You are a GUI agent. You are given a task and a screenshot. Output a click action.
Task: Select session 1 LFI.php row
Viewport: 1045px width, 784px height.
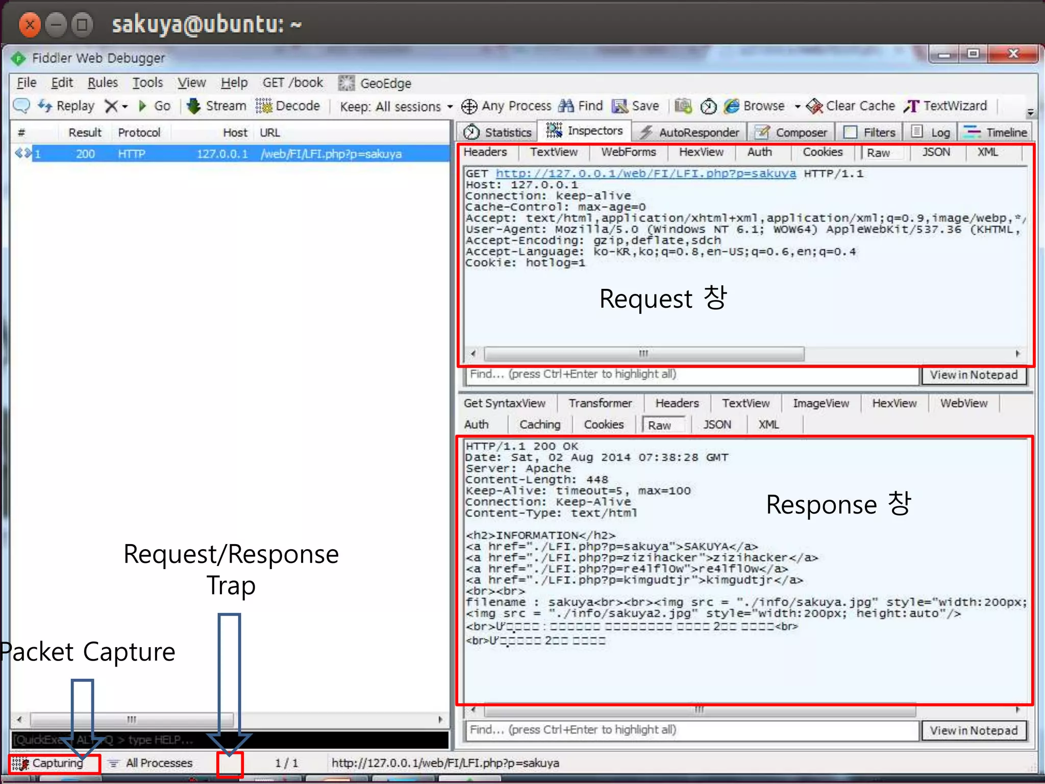click(230, 154)
